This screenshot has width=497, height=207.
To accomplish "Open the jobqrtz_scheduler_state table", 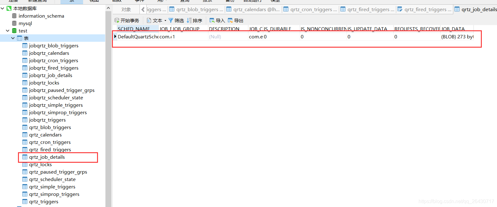I will click(x=56, y=97).
